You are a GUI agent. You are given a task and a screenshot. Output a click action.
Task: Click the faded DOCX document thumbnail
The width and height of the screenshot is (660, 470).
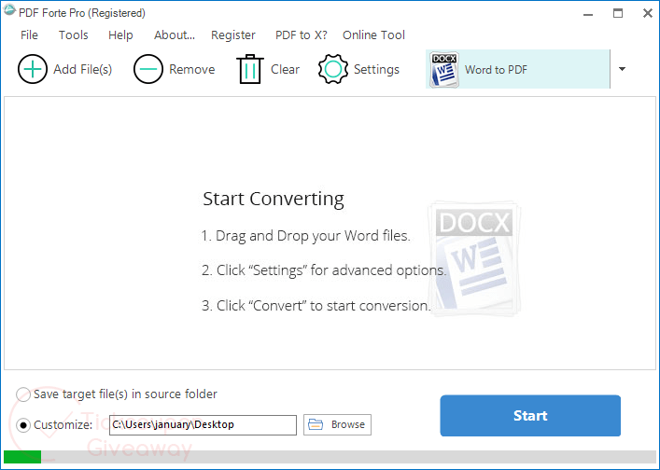coord(475,258)
